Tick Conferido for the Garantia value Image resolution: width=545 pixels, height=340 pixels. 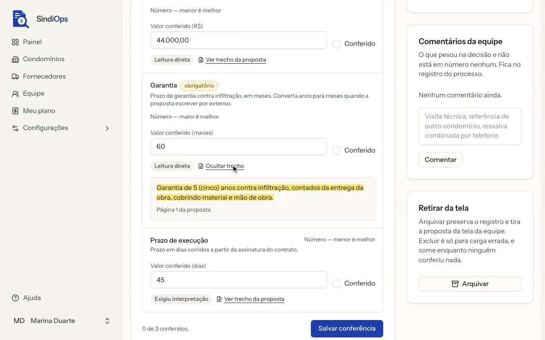point(337,150)
